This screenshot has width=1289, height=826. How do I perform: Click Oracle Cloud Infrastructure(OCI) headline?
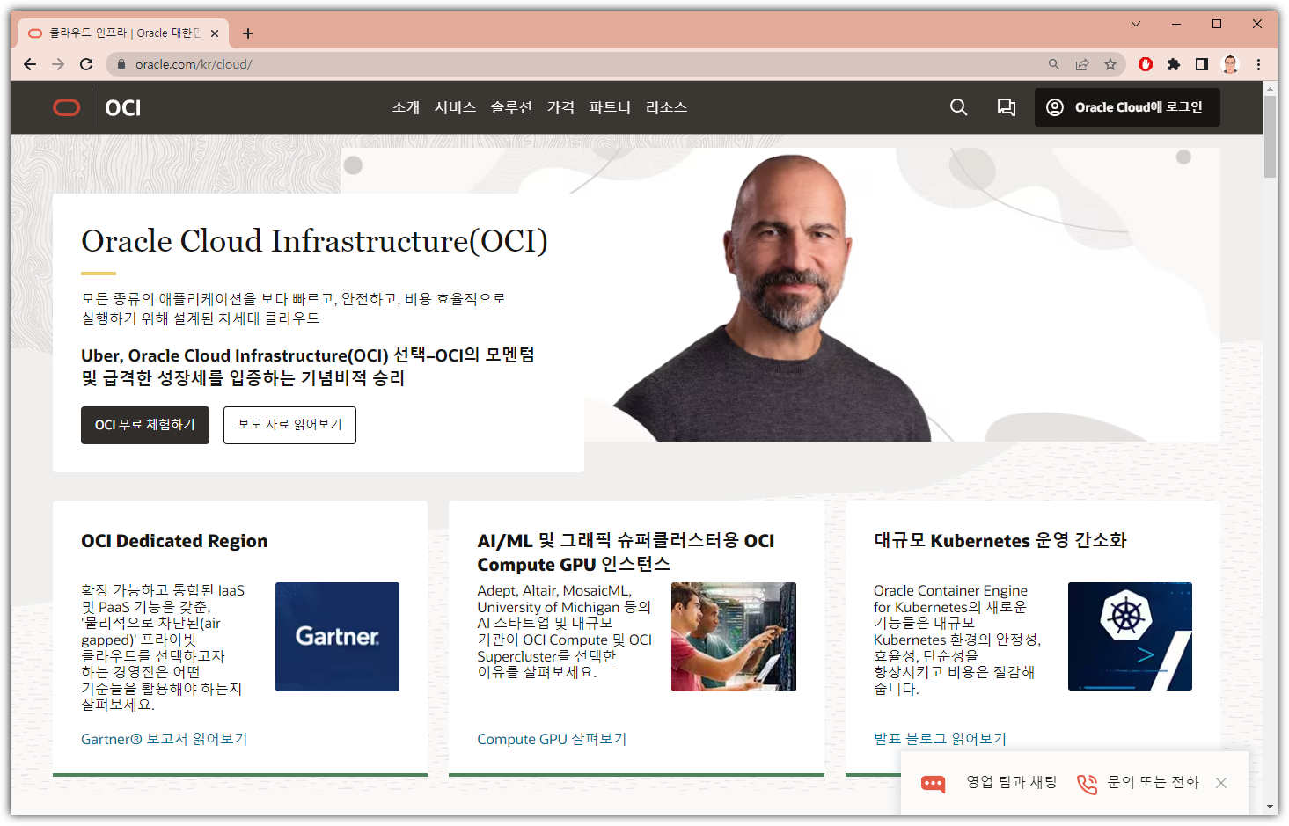(x=314, y=241)
